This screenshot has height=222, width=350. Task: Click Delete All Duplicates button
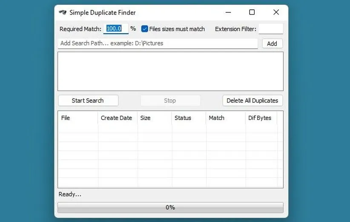tap(252, 101)
